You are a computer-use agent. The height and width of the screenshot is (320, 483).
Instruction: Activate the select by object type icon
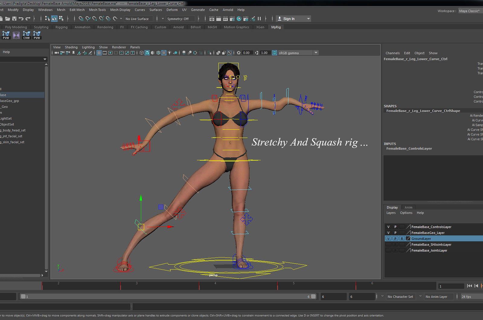tap(54, 19)
